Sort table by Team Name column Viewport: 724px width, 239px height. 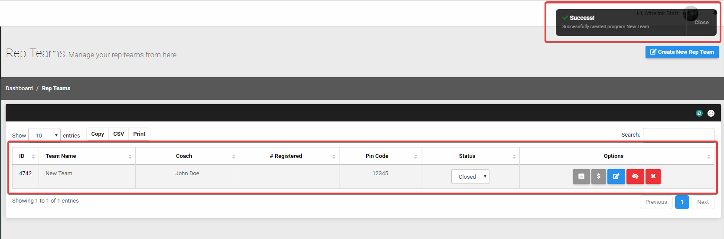[x=87, y=156]
